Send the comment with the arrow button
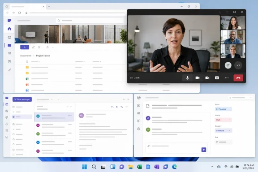This screenshot has height=172, width=258. point(204,150)
